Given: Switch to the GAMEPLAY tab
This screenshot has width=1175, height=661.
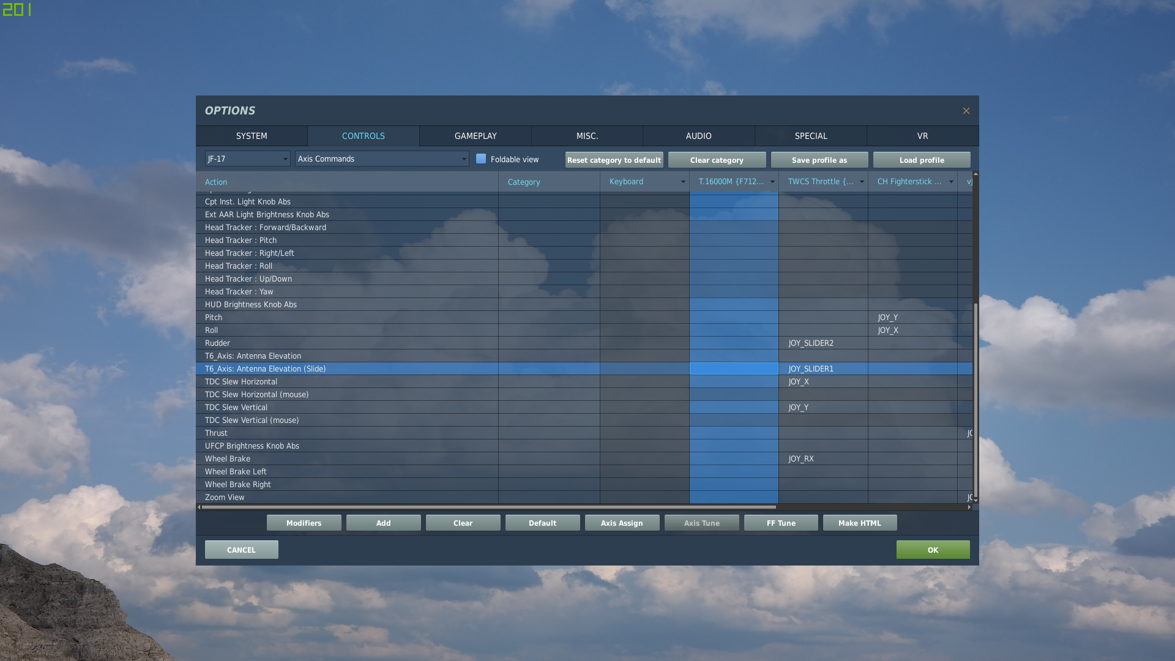Looking at the screenshot, I should tap(476, 136).
